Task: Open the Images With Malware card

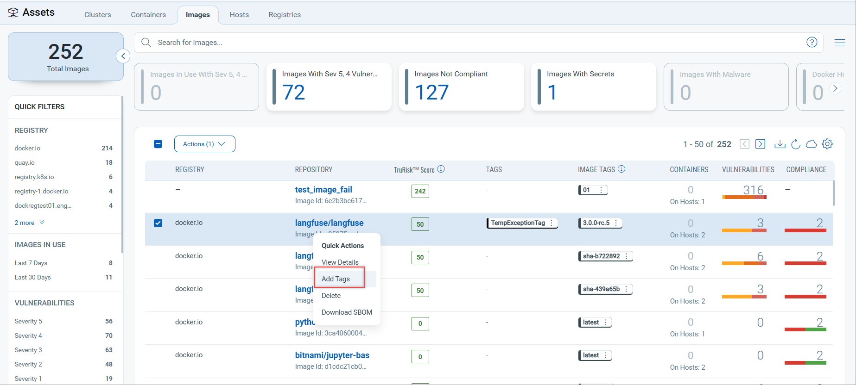Action: click(726, 87)
